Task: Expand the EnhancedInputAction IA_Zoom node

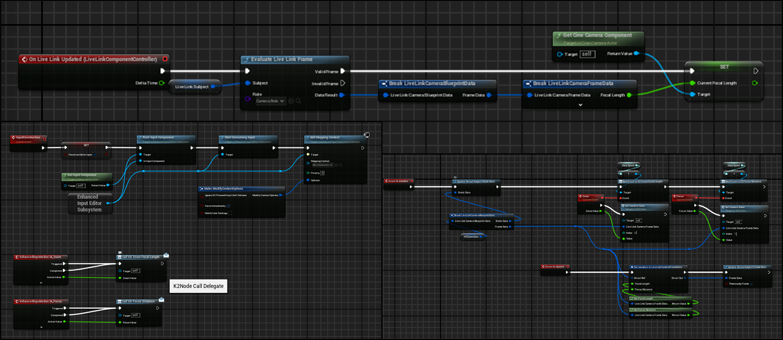Action: (x=41, y=283)
